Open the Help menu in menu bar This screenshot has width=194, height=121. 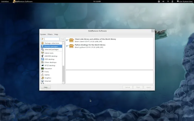point(56,34)
